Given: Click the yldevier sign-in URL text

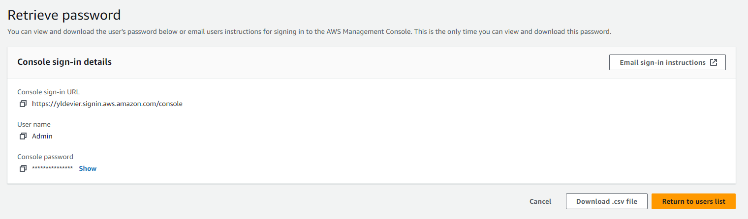Looking at the screenshot, I should click(x=107, y=104).
